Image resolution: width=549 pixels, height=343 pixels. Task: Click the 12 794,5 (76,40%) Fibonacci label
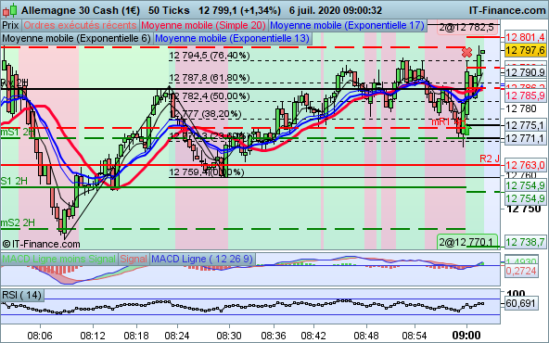click(210, 56)
